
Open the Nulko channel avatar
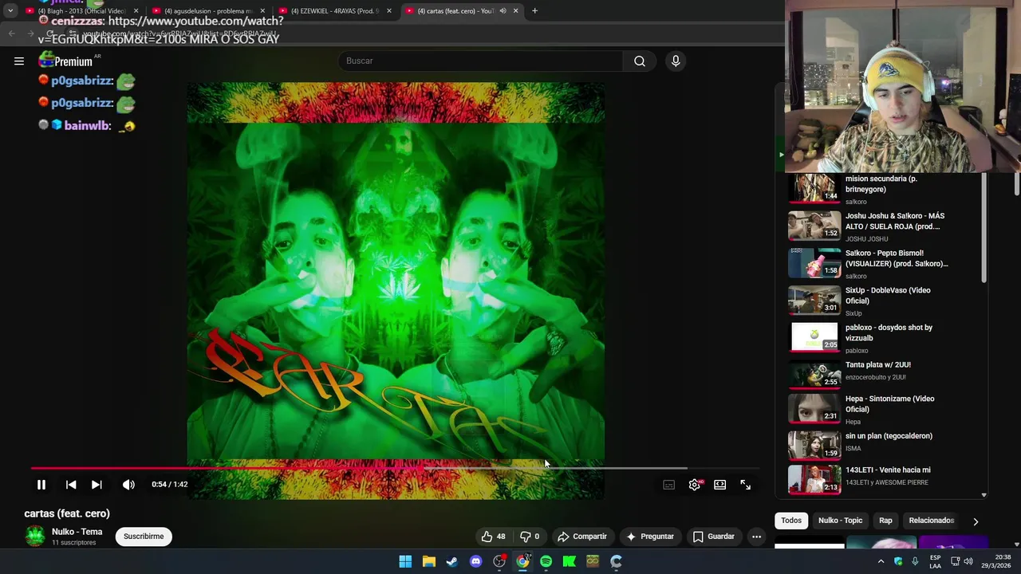pos(35,536)
